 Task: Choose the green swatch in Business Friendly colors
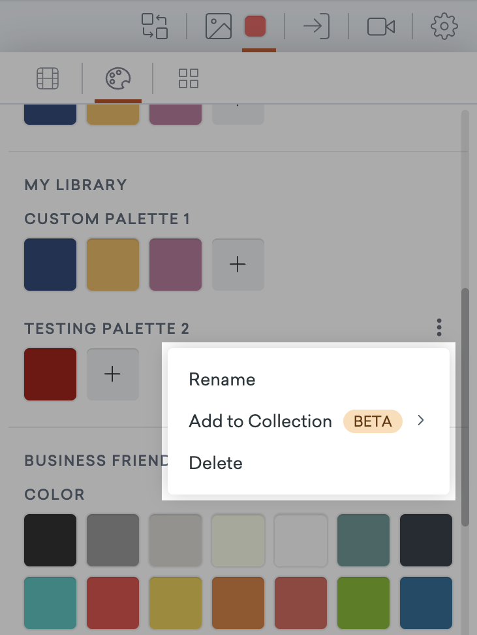click(363, 603)
